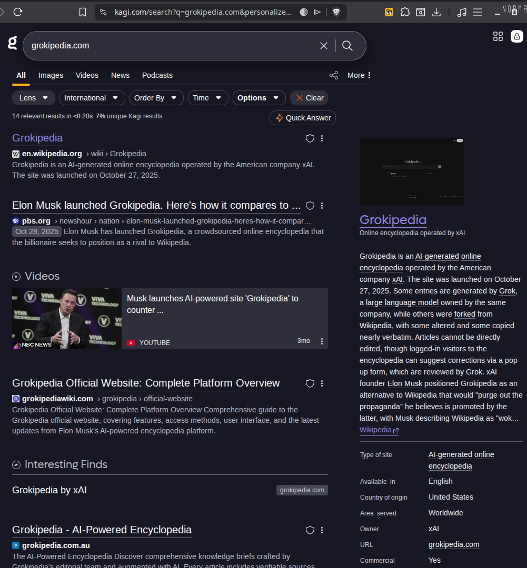
Task: Click the Kagi logo beside the search bar
Action: point(12,43)
